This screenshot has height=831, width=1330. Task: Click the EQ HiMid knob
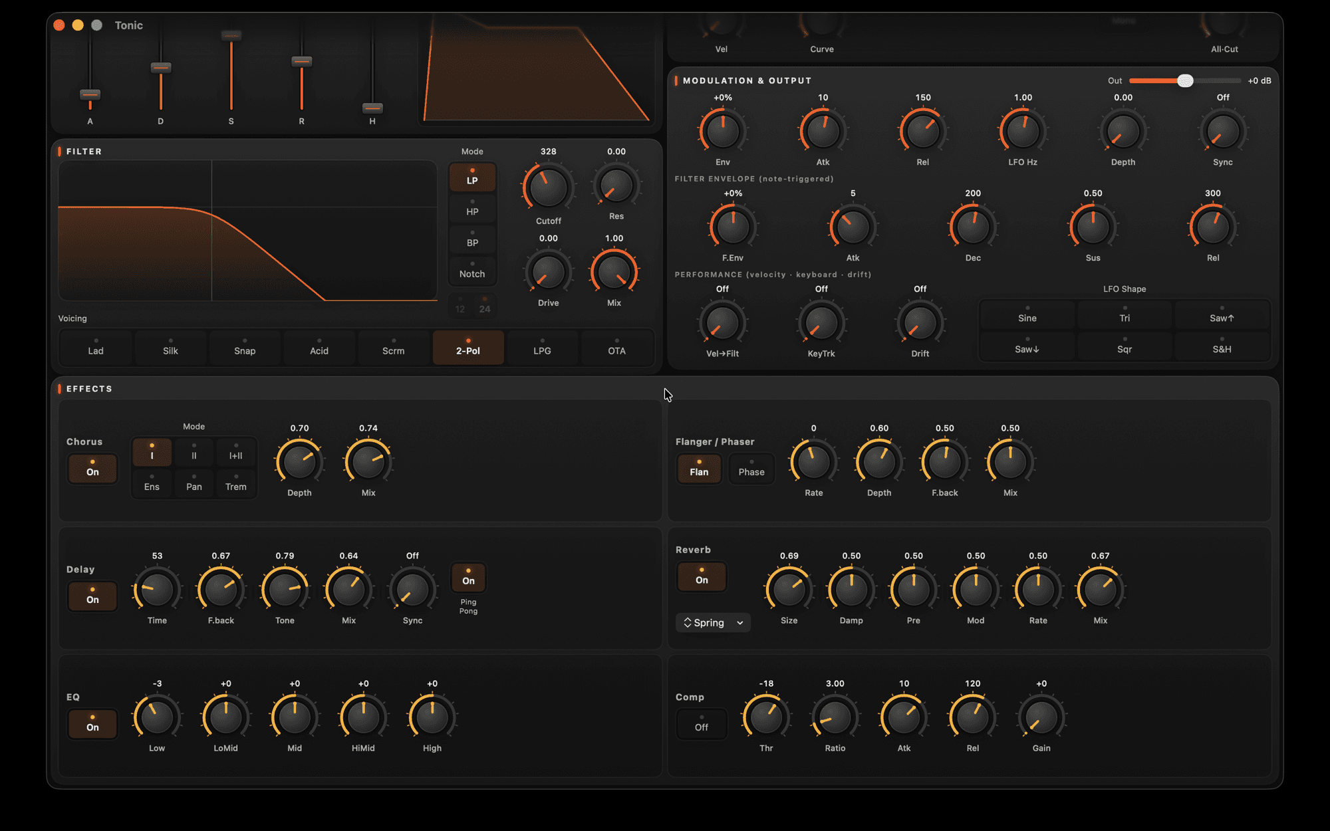(363, 717)
